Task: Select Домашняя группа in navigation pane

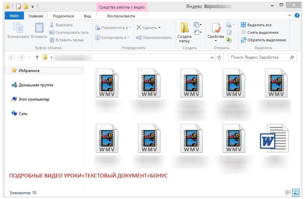Action: click(32, 85)
